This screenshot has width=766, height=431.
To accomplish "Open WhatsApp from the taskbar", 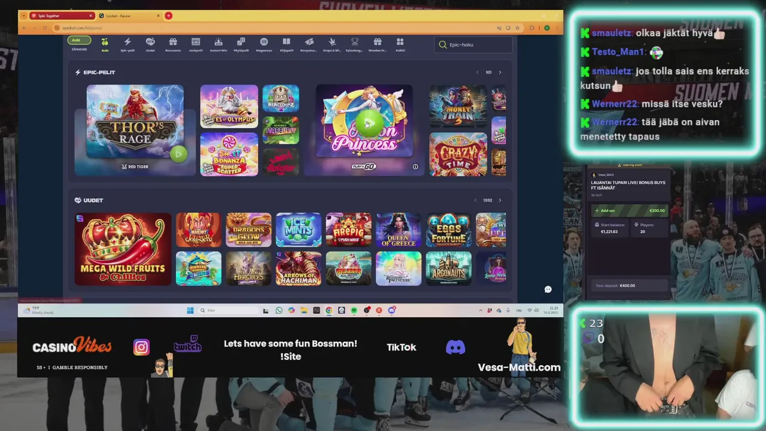I will click(x=279, y=310).
